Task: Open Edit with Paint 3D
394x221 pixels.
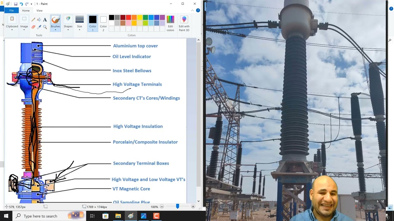Action: [184, 23]
